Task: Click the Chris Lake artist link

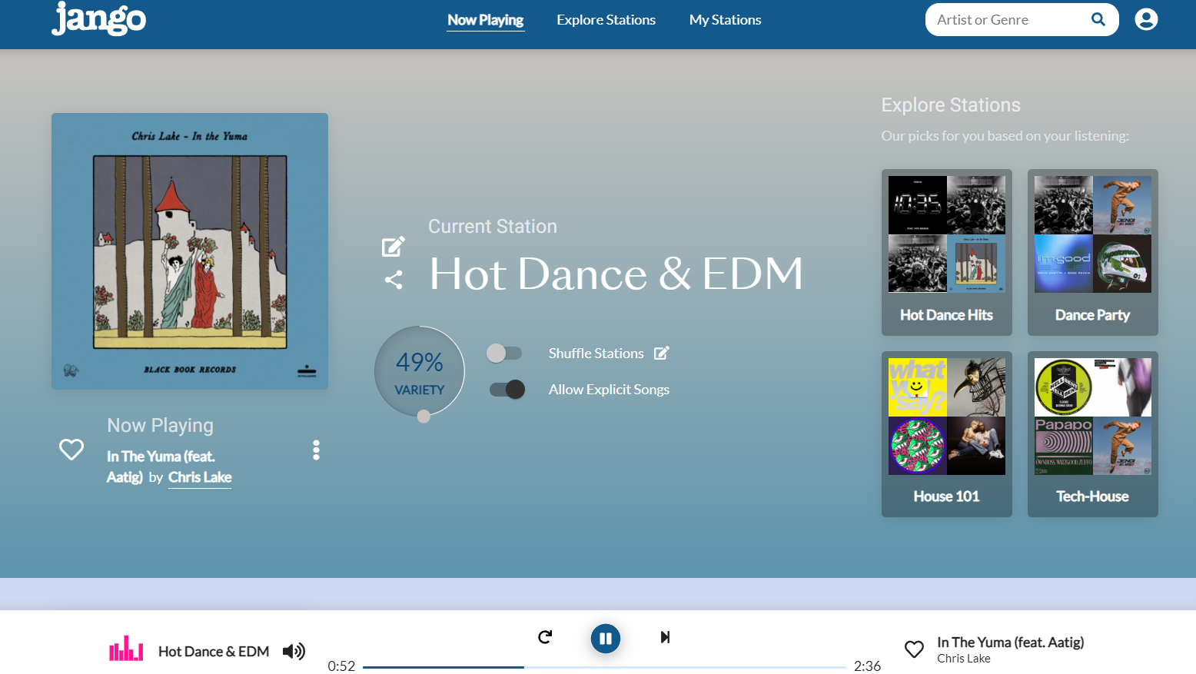Action: pyautogui.click(x=200, y=477)
